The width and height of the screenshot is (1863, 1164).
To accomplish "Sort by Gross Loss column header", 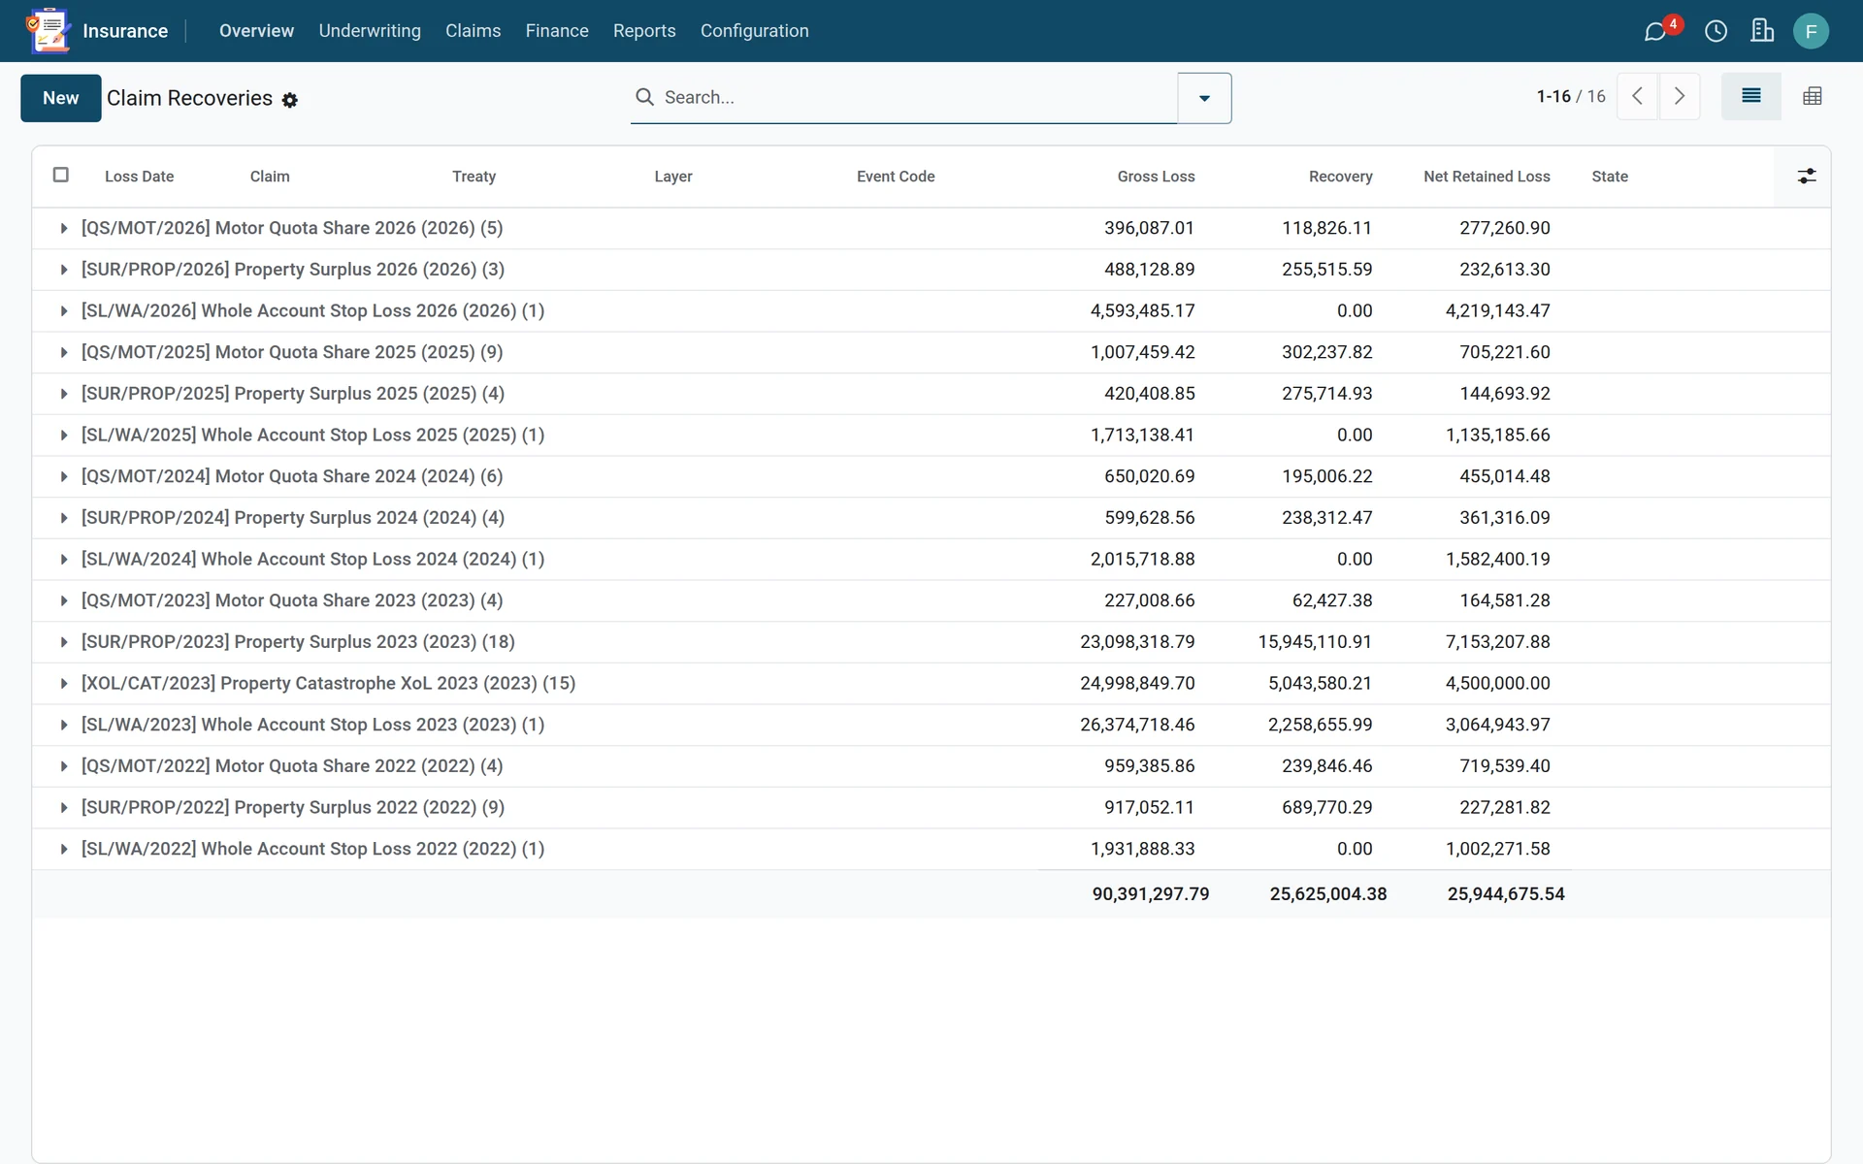I will [1156, 177].
